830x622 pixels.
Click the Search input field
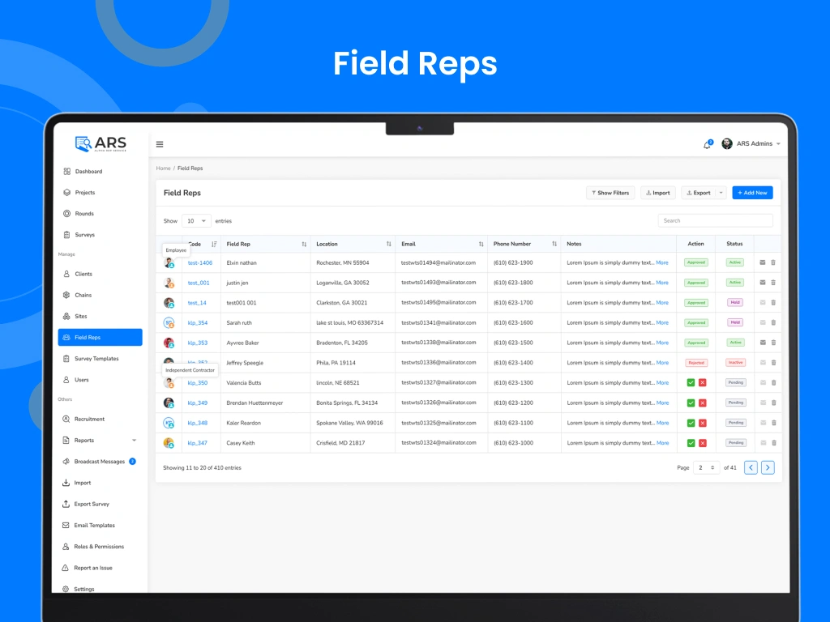click(715, 220)
